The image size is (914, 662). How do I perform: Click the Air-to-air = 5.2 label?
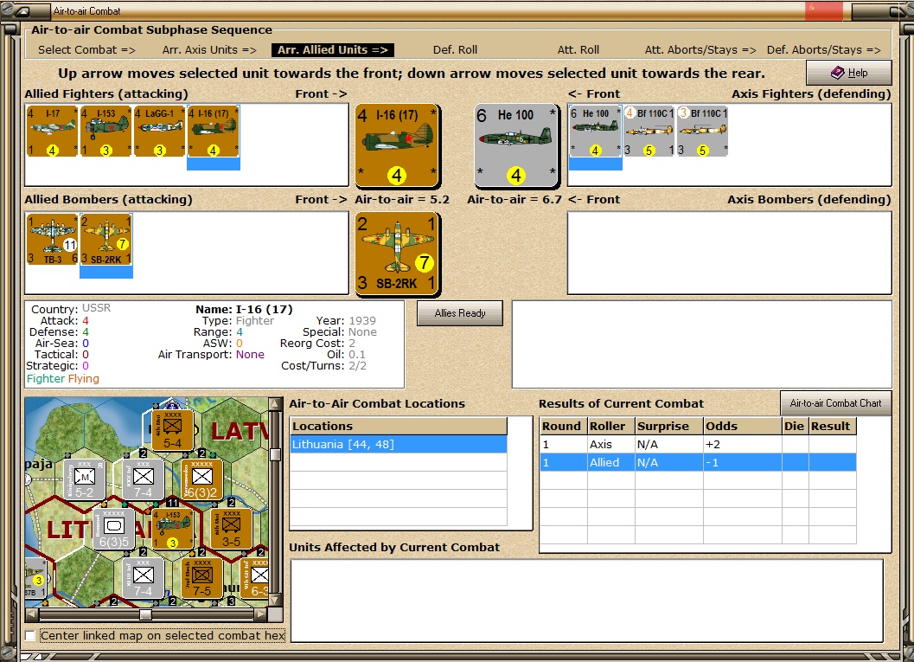pyautogui.click(x=402, y=200)
